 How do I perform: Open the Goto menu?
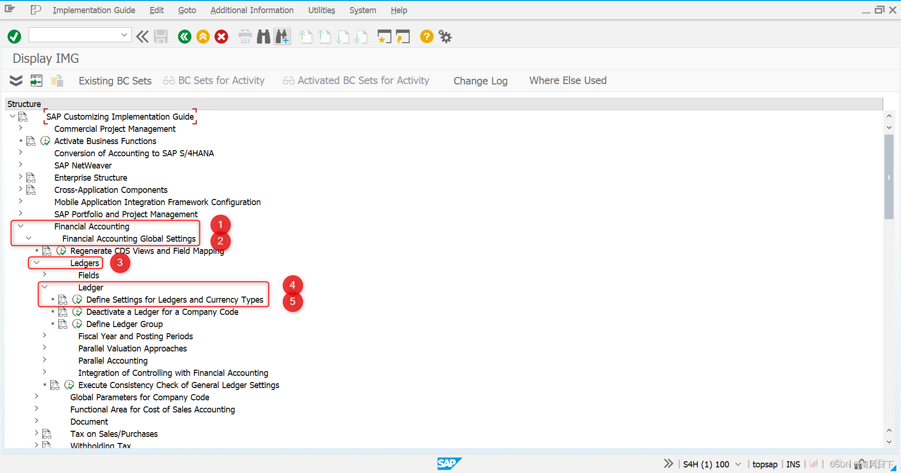tap(187, 10)
